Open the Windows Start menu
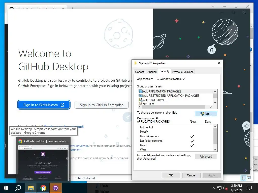This screenshot has height=193, width=258. [x=6, y=188]
